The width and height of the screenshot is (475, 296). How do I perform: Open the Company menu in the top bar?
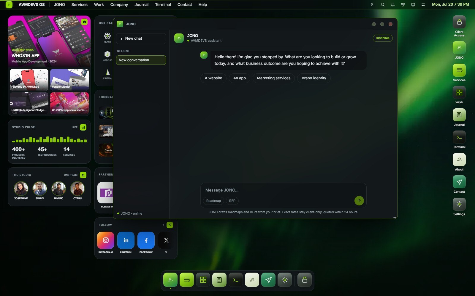119,4
